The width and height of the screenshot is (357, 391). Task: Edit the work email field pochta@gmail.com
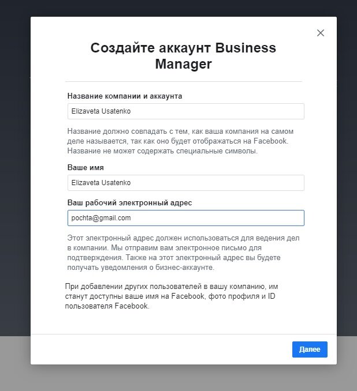pos(186,218)
